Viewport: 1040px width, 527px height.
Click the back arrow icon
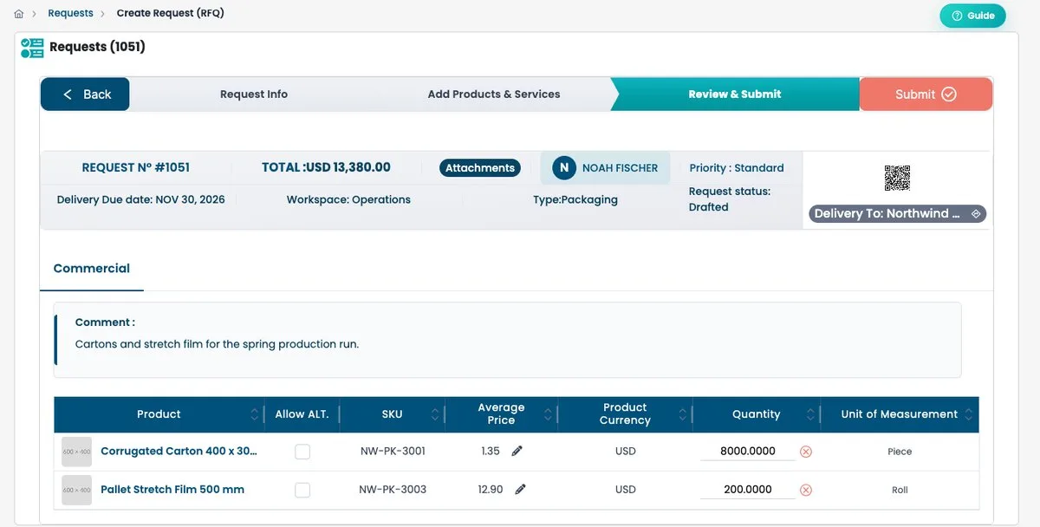coord(68,94)
